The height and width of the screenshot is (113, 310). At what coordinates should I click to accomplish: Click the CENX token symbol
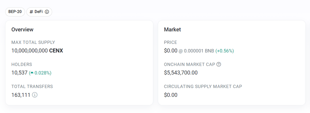[56, 51]
